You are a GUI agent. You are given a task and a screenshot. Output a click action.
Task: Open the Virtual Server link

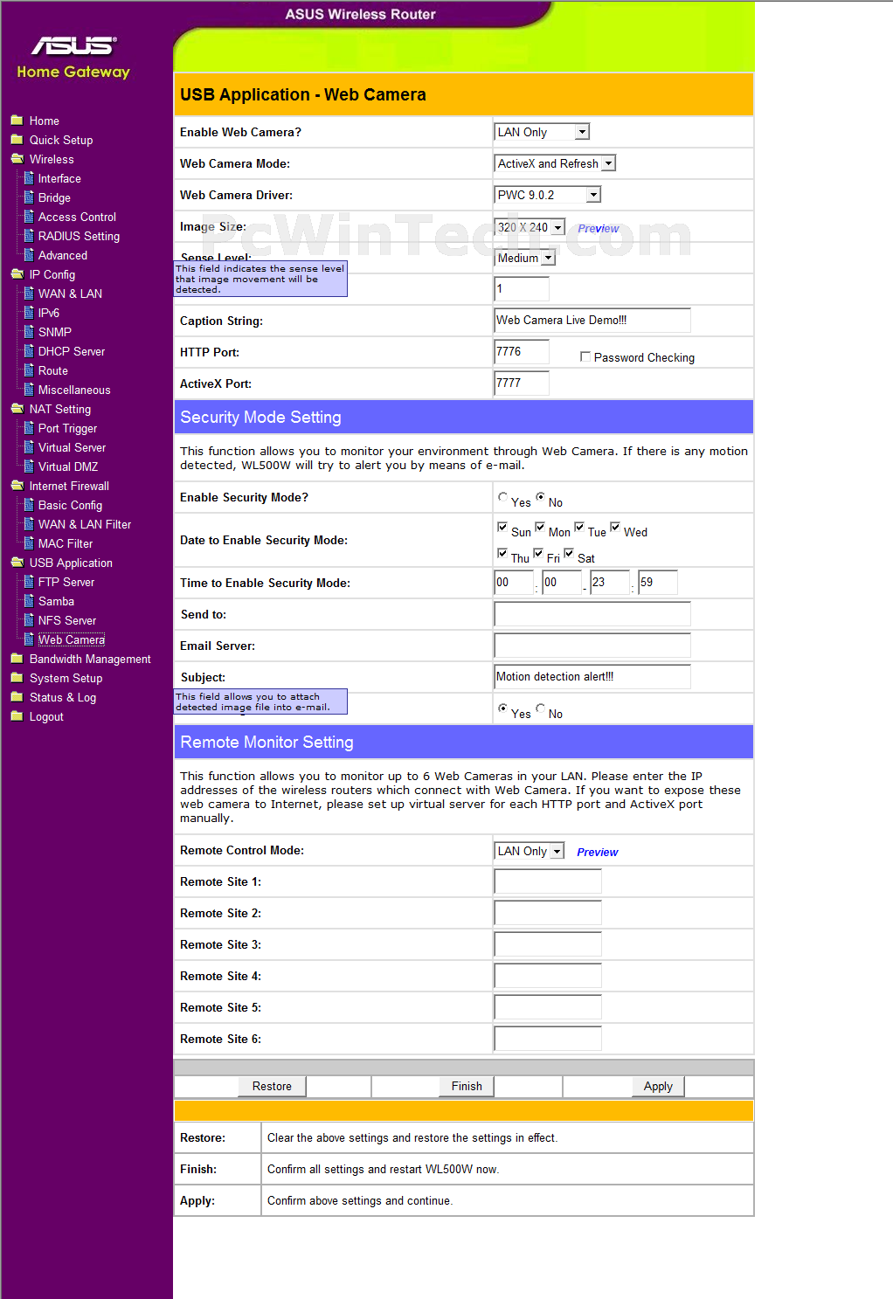click(72, 447)
